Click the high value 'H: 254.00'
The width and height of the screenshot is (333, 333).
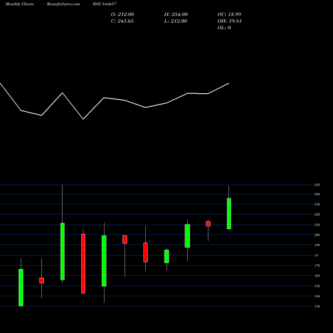coord(176,14)
